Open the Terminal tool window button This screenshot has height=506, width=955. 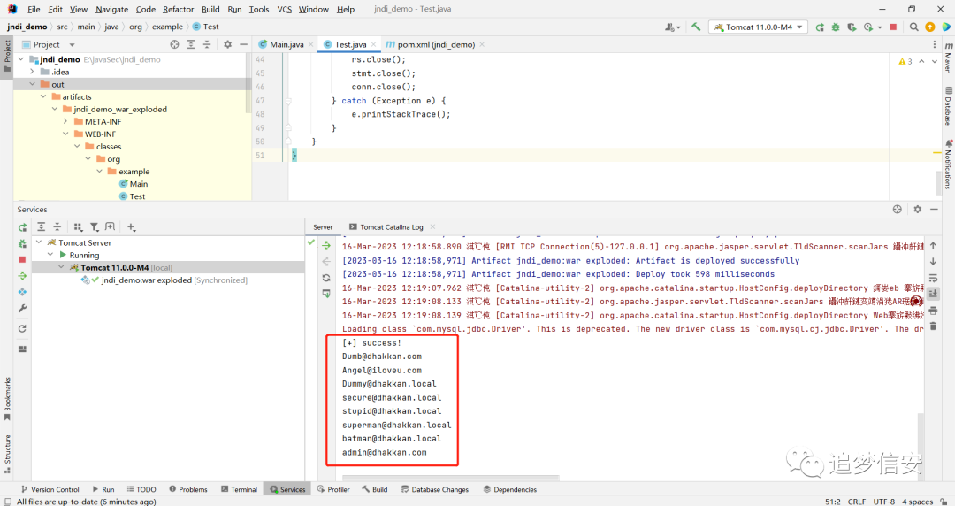point(240,489)
